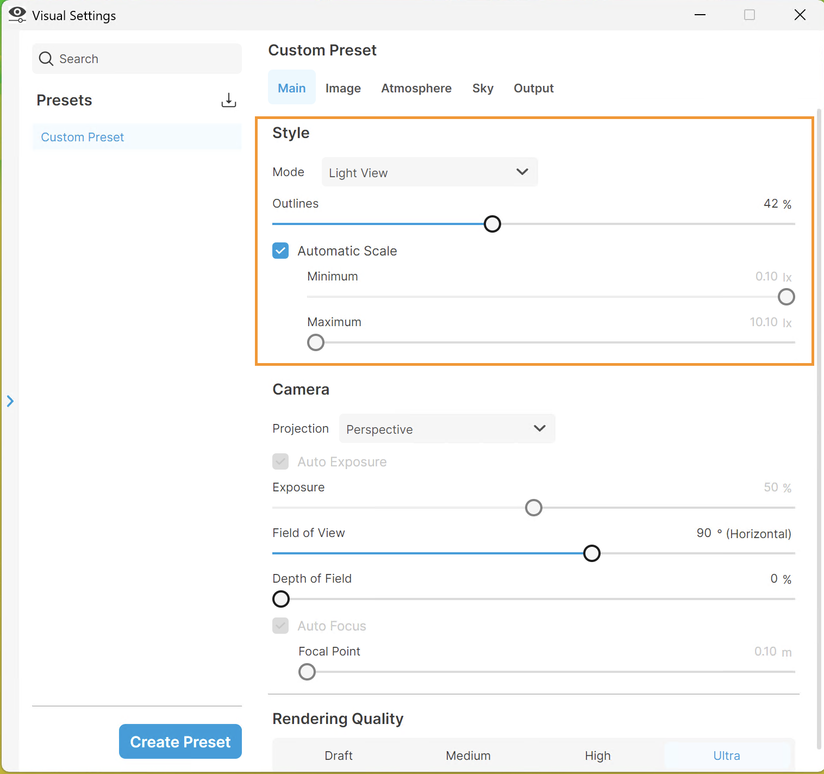Select Custom Preset in the presets list
The width and height of the screenshot is (824, 774).
pos(137,137)
